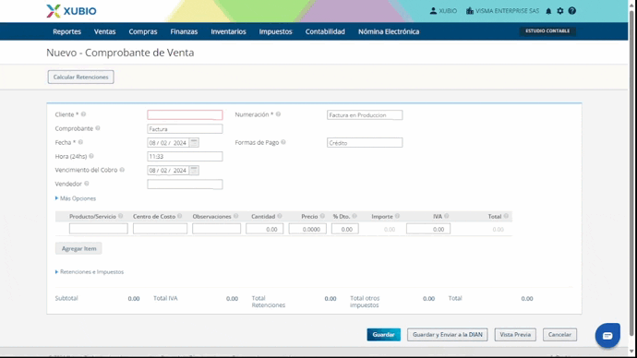The height and width of the screenshot is (358, 637).
Task: Click the help icon next to Hora (24hs)
Action: tap(91, 156)
